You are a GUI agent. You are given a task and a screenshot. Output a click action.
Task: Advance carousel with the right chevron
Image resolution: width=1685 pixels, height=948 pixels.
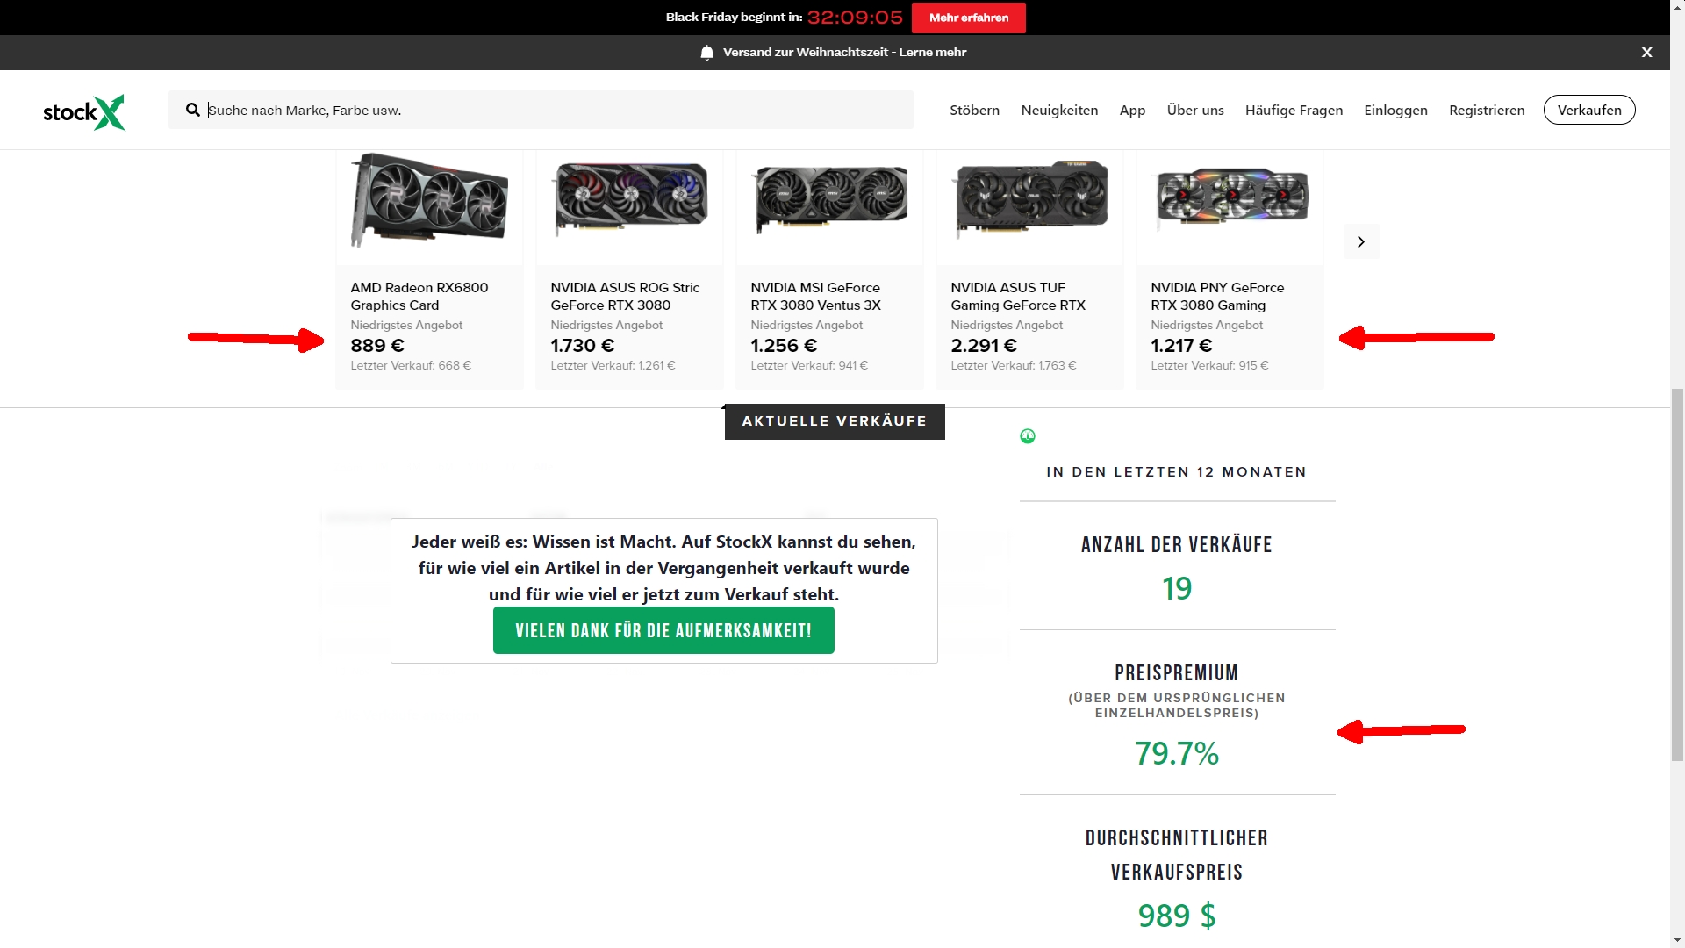click(1361, 241)
